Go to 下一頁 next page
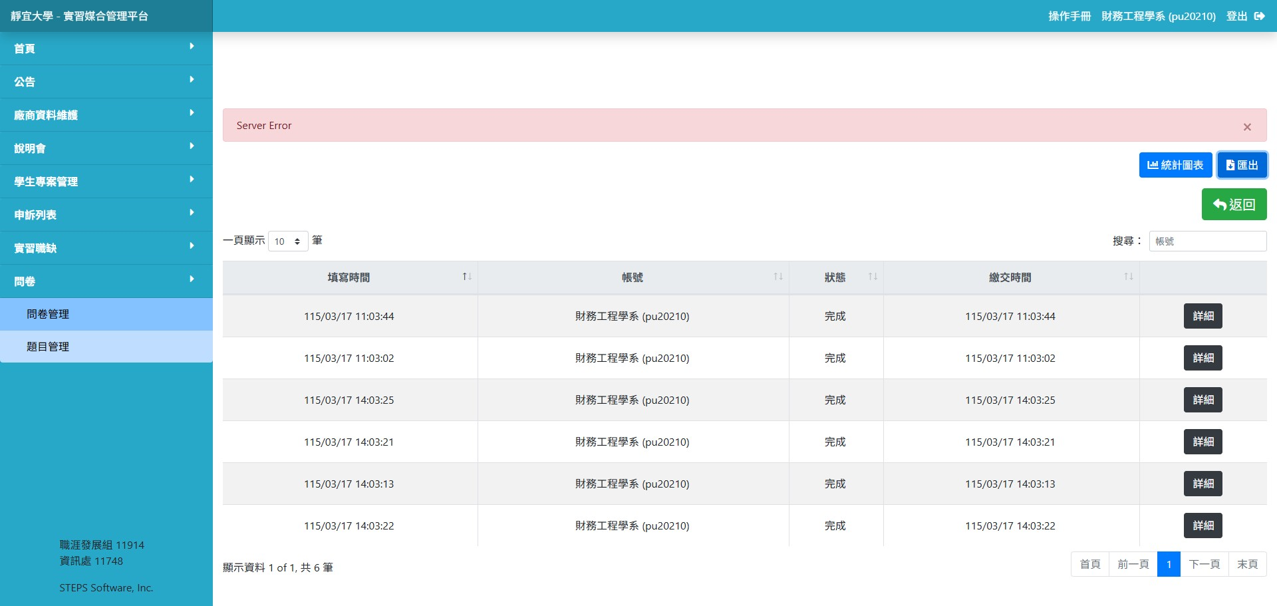 pyautogui.click(x=1205, y=564)
